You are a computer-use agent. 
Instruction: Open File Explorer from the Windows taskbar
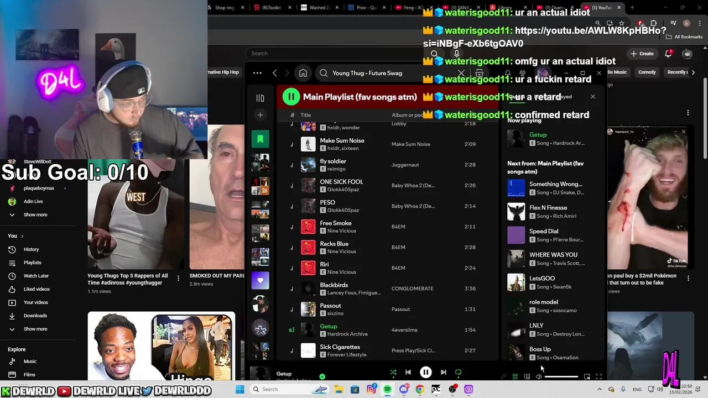tap(339, 389)
